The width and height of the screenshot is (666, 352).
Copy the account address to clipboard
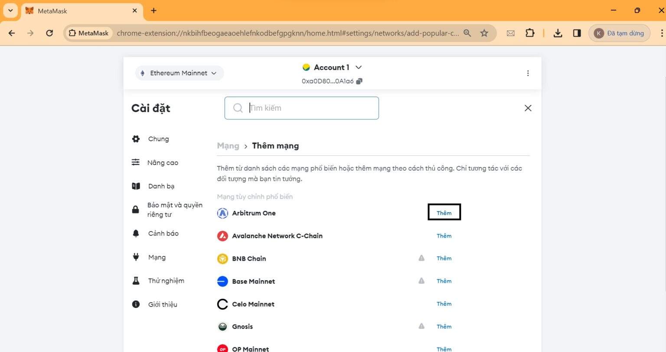pyautogui.click(x=359, y=81)
